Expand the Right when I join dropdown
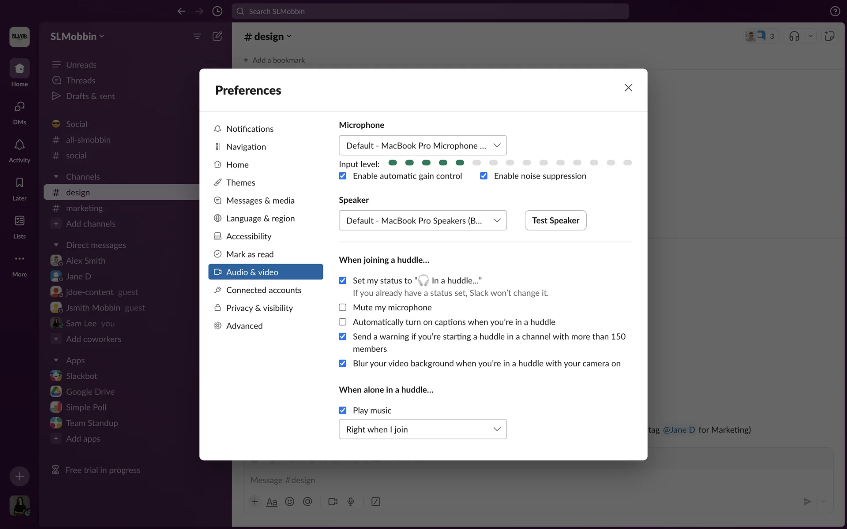847x529 pixels. (x=422, y=429)
